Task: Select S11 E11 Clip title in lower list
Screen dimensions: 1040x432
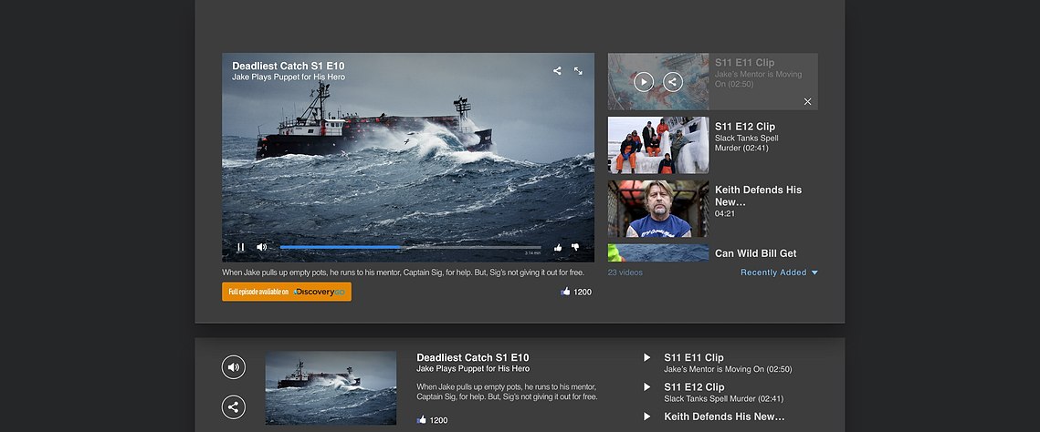Action: [694, 358]
